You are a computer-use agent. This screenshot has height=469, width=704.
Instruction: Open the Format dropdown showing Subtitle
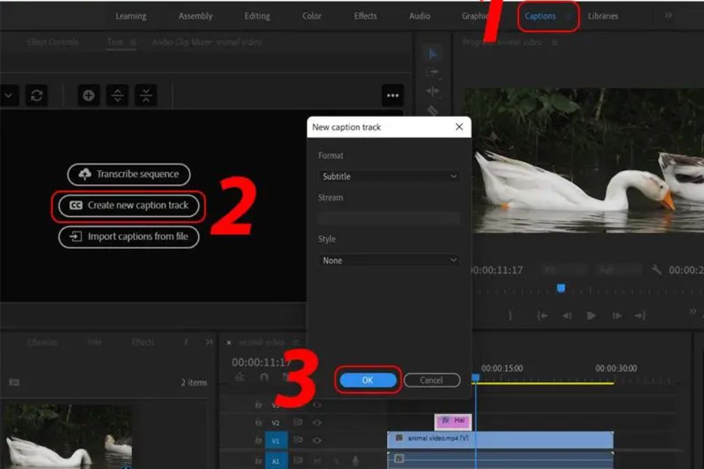point(388,176)
